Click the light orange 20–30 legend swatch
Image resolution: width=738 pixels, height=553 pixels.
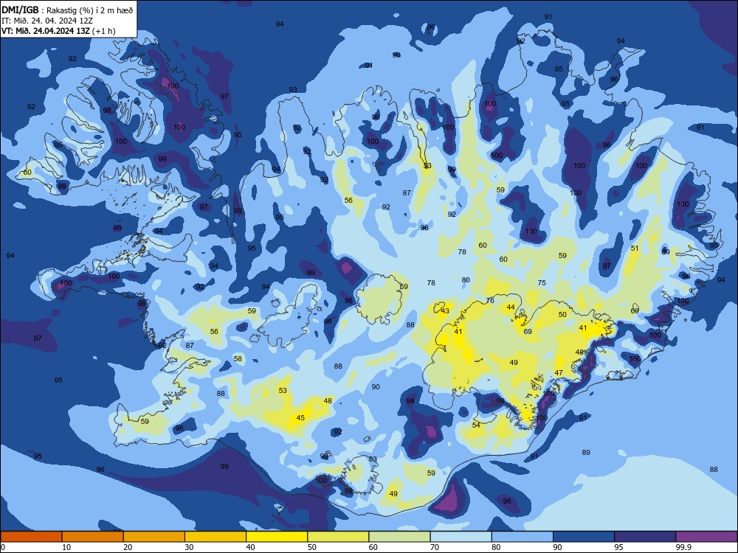point(154,537)
